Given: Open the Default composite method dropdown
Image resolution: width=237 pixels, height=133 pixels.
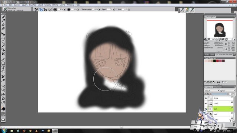Looking at the screenshot, I should click(x=212, y=91).
